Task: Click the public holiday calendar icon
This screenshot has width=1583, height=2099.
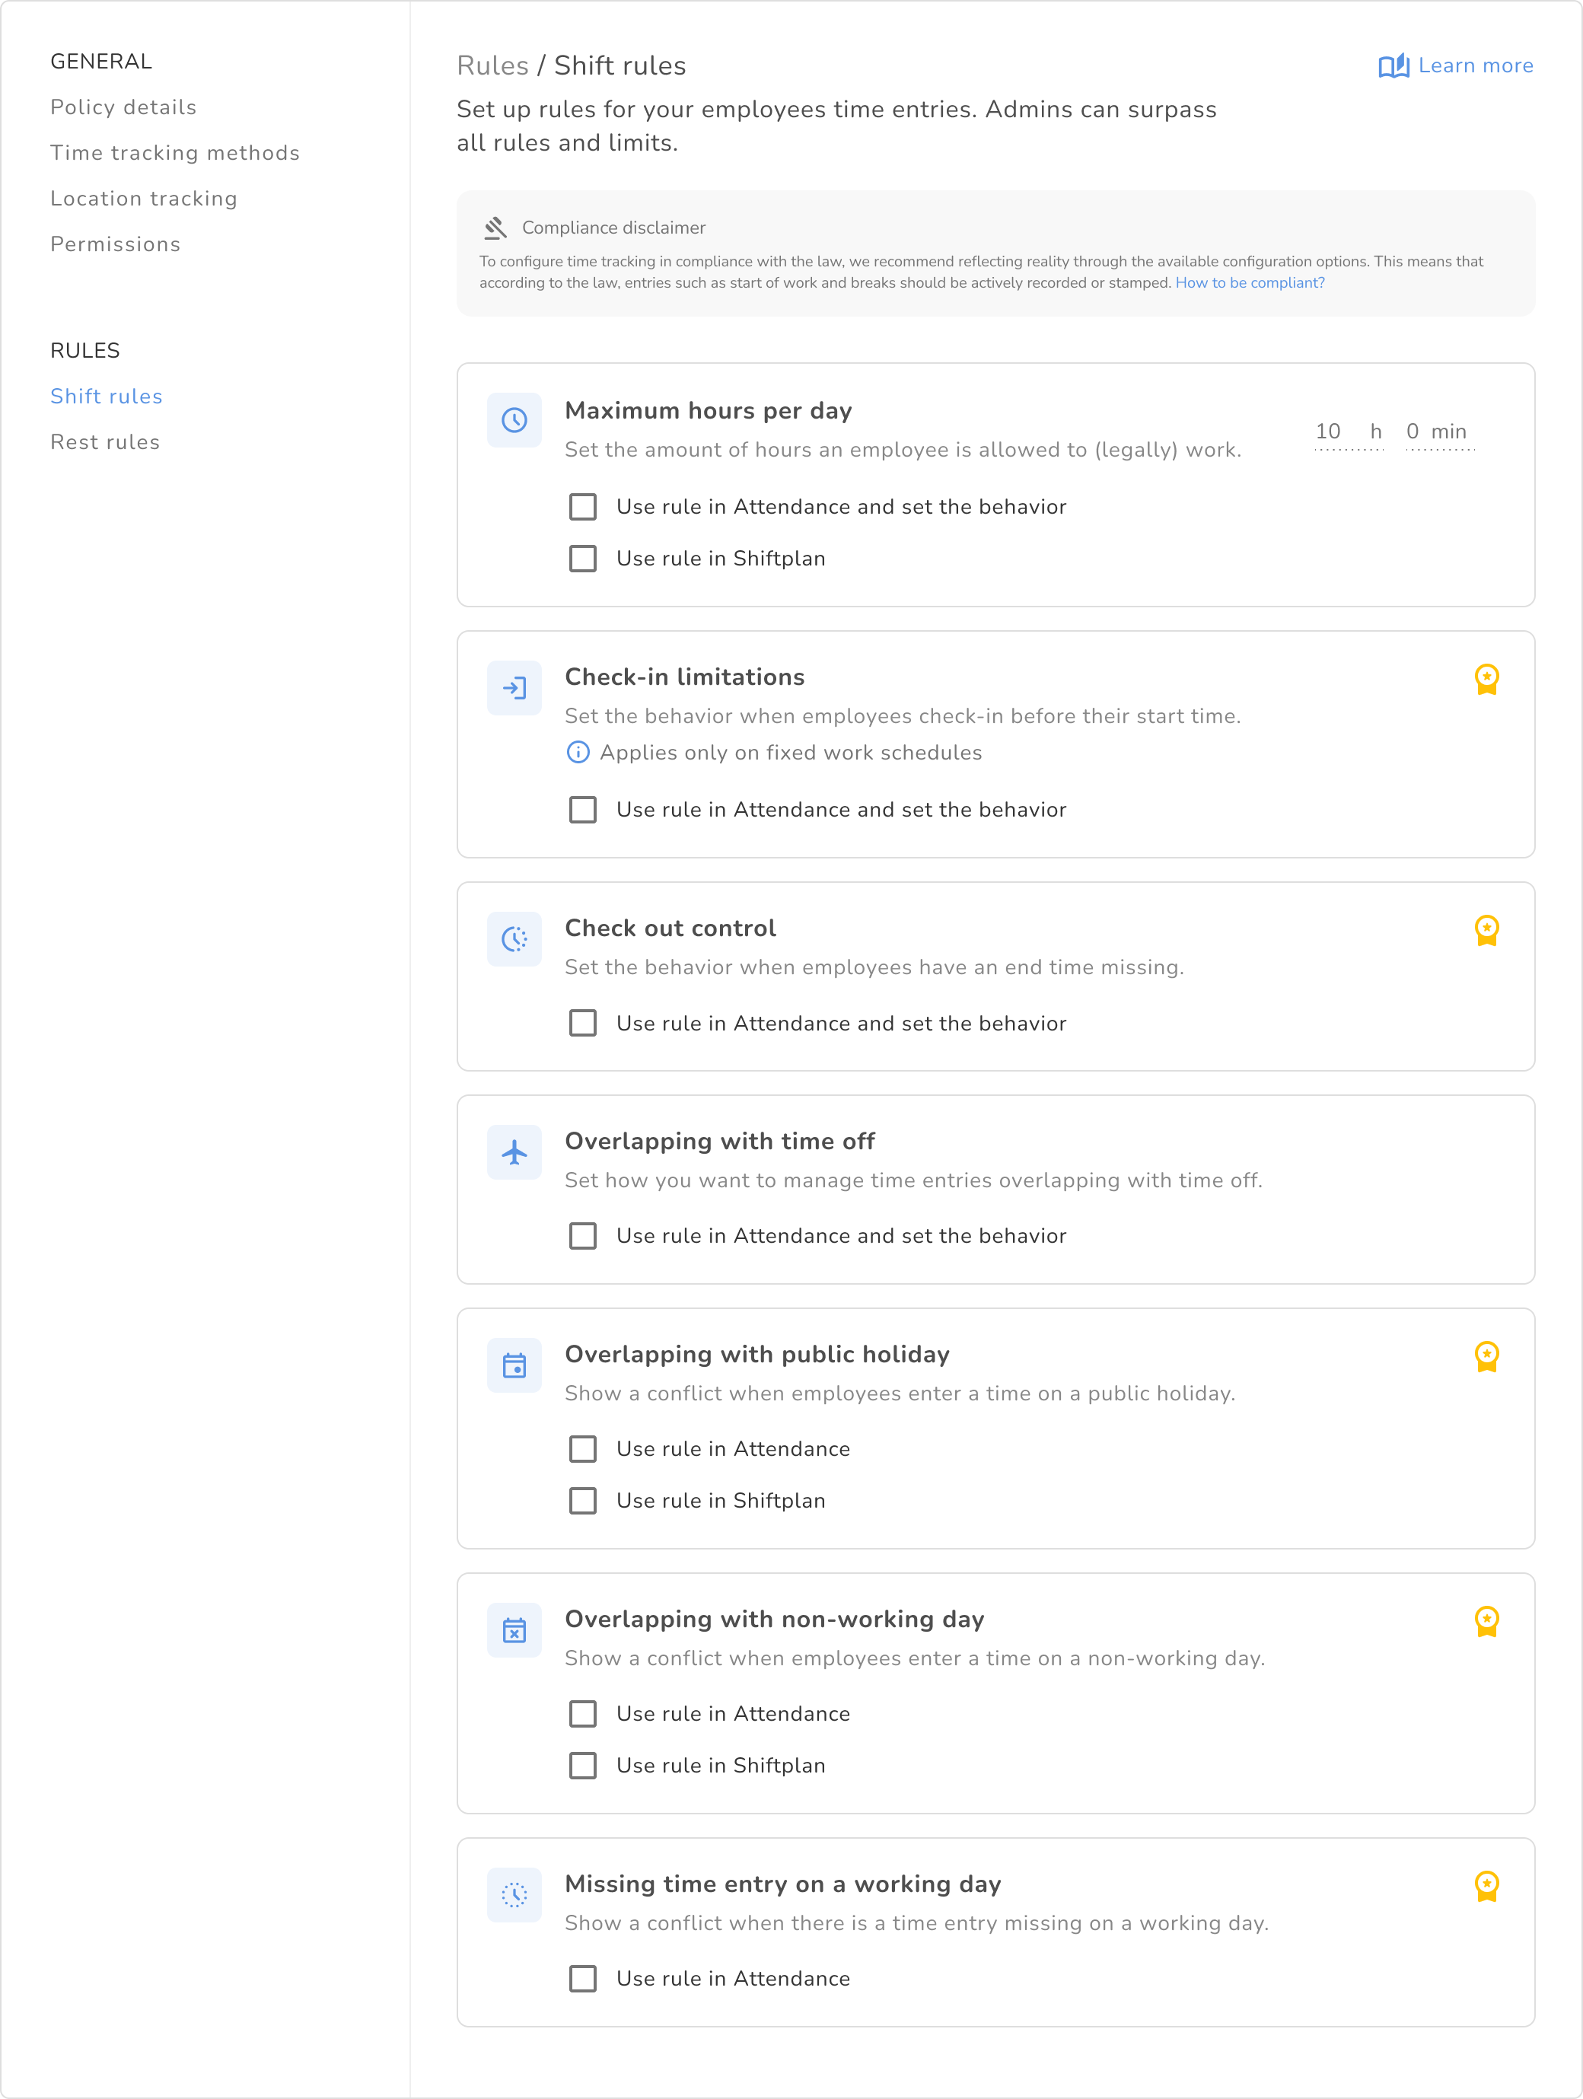Action: pyautogui.click(x=514, y=1365)
